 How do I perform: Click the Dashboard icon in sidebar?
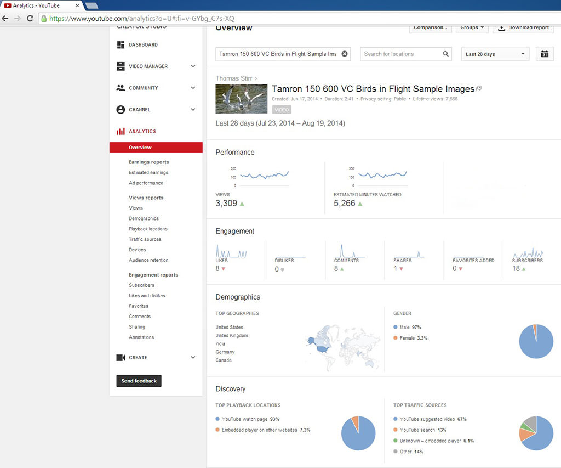point(121,45)
